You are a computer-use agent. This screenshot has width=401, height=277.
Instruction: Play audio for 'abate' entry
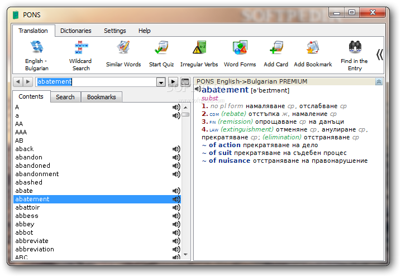[x=176, y=191]
